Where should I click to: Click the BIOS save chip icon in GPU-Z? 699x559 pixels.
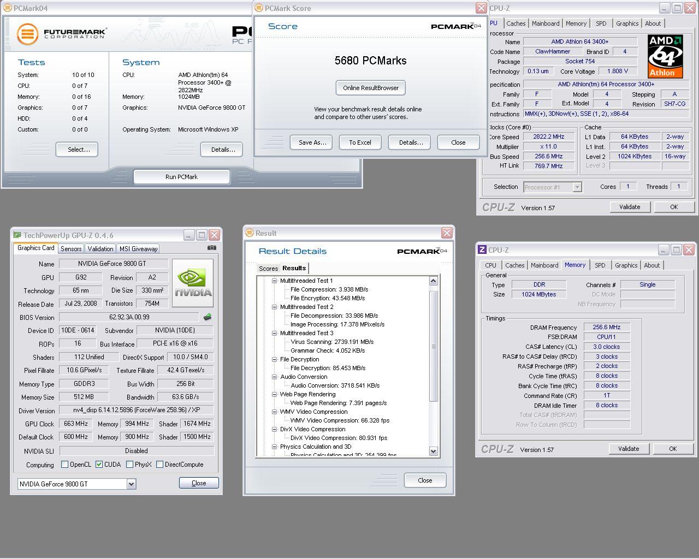(x=208, y=317)
